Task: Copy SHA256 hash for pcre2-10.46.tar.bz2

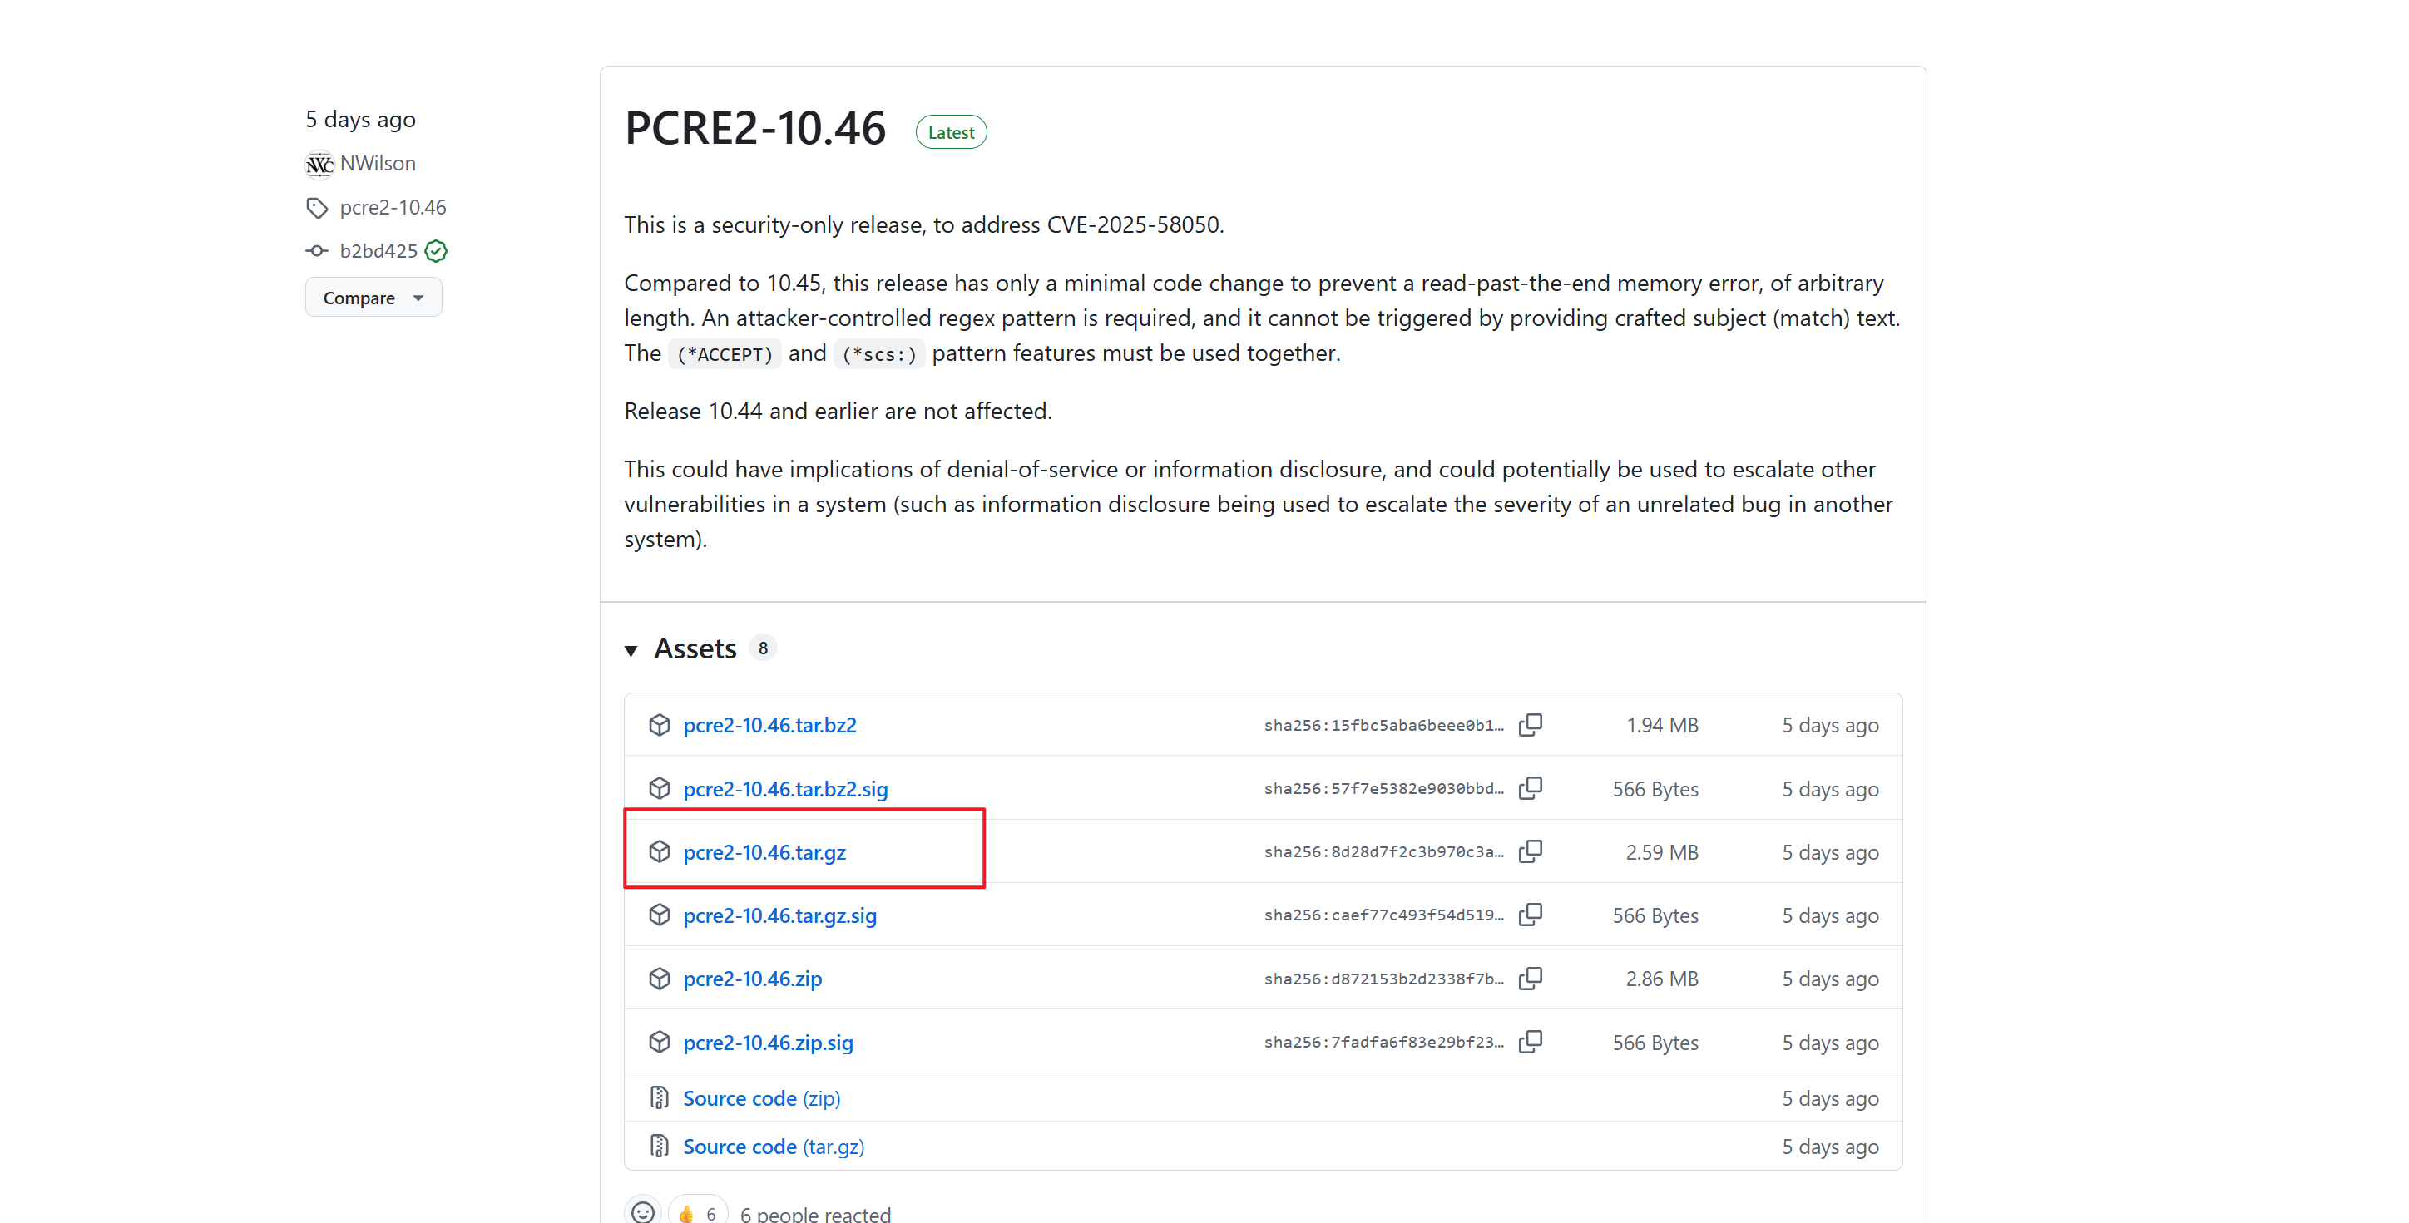Action: point(1531,725)
